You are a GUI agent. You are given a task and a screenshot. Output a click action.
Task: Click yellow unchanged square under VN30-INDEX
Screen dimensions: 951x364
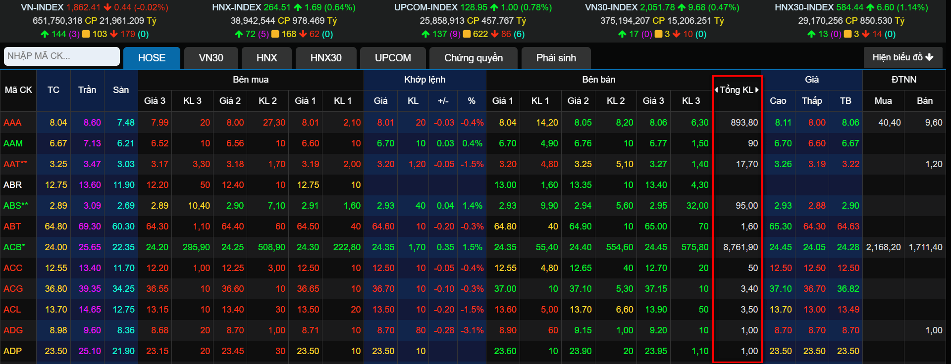658,34
